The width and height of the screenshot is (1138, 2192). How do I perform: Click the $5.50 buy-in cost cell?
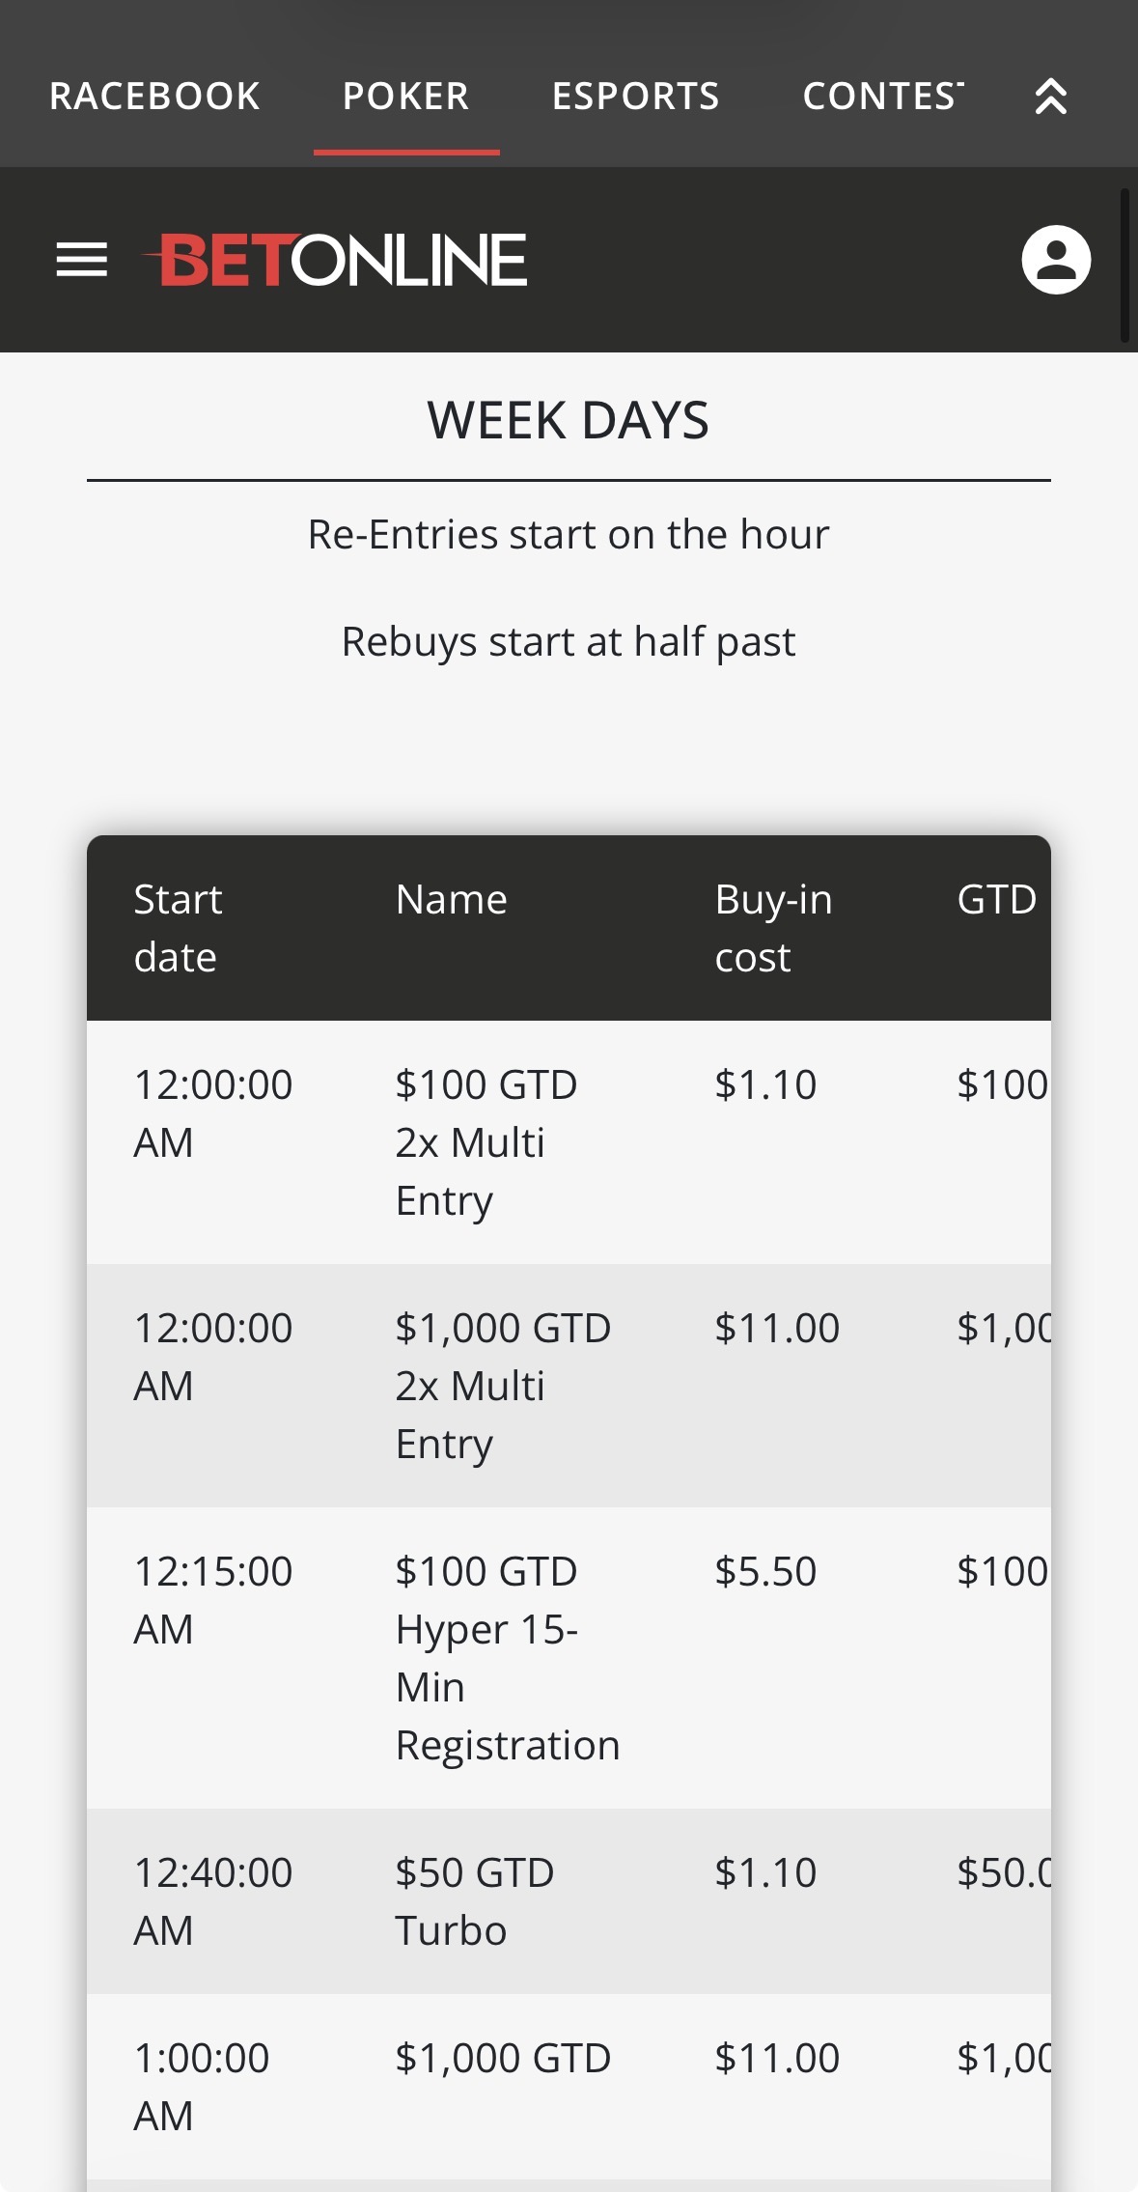(765, 1571)
